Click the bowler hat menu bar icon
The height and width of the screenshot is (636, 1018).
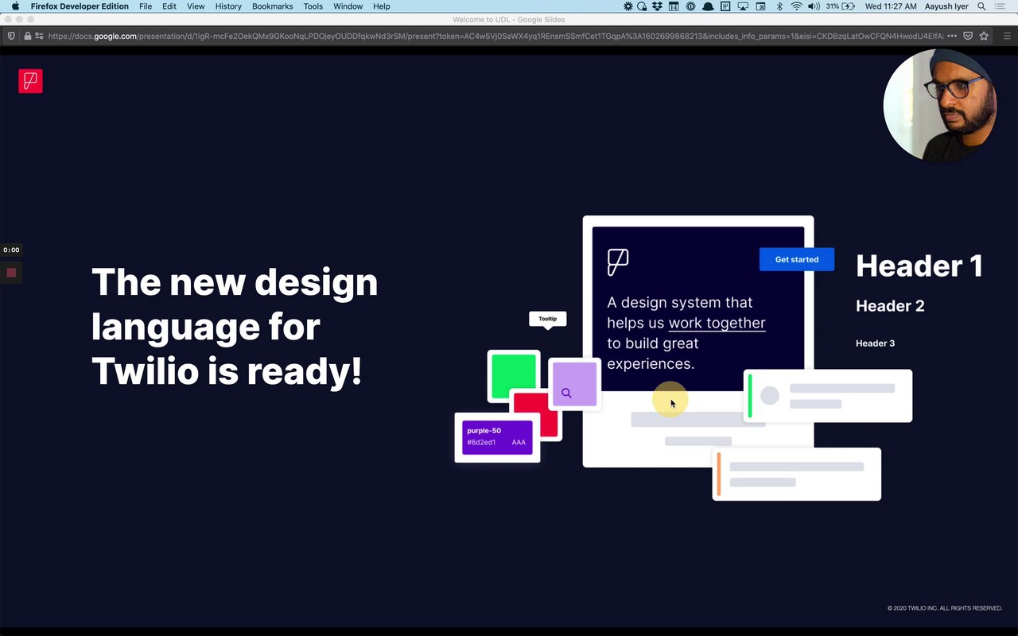click(707, 6)
